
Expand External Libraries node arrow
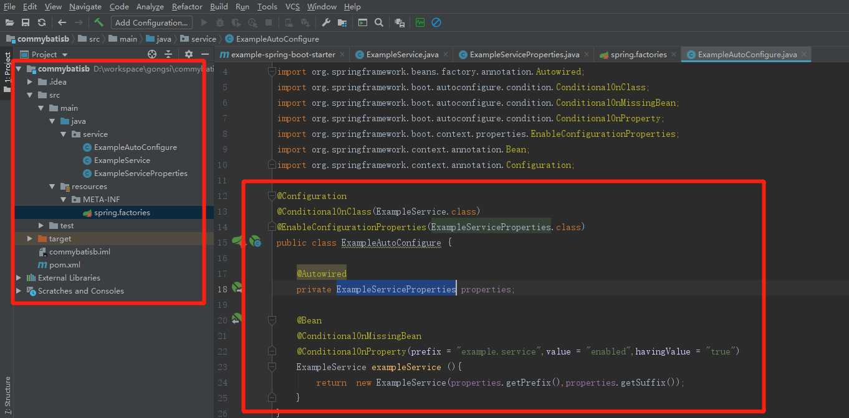19,278
